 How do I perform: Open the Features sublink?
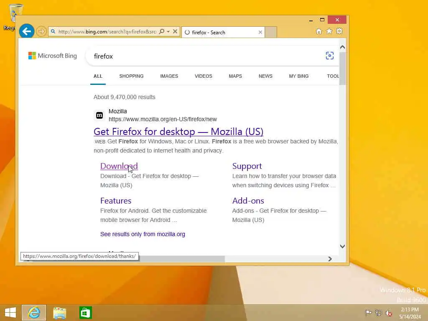click(x=116, y=201)
